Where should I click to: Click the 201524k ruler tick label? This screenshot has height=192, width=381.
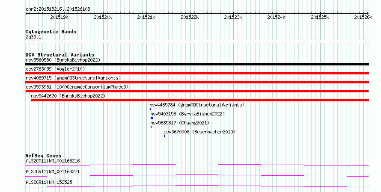click(x=276, y=17)
